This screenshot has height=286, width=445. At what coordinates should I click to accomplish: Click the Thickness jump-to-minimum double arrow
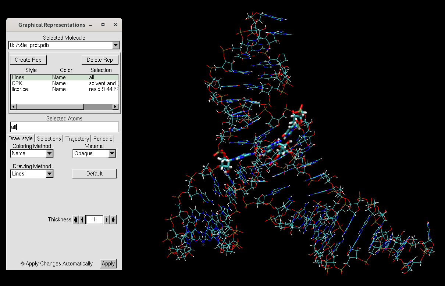pos(75,220)
